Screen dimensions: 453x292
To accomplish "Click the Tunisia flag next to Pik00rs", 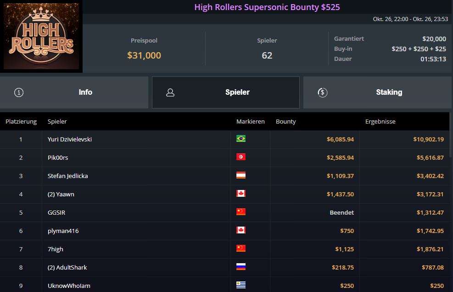I will (x=240, y=157).
